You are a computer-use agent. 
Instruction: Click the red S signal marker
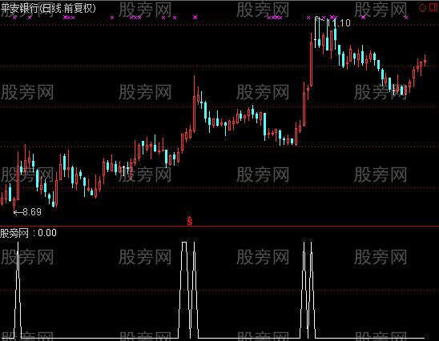coord(190,221)
